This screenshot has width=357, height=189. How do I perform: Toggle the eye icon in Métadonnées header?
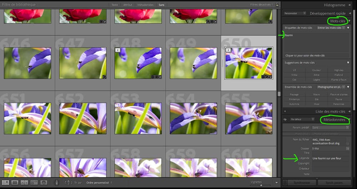point(285,120)
